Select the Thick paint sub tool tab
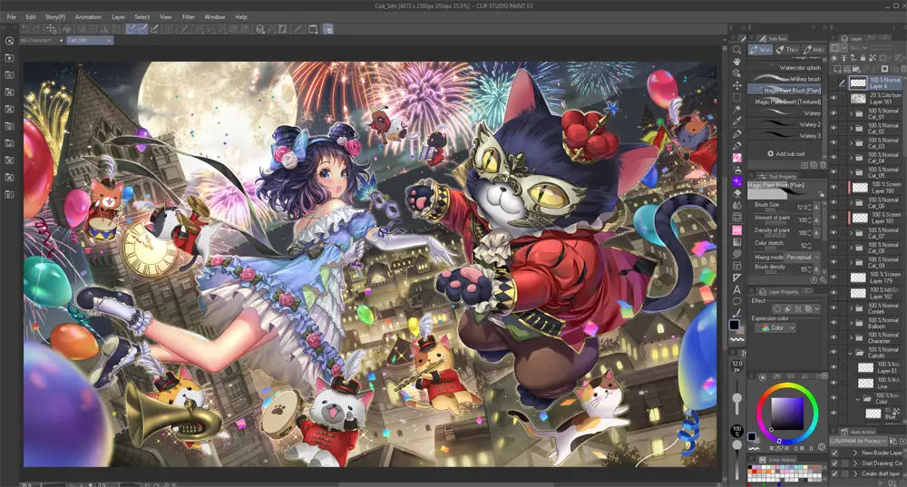This screenshot has width=907, height=487. tap(786, 50)
